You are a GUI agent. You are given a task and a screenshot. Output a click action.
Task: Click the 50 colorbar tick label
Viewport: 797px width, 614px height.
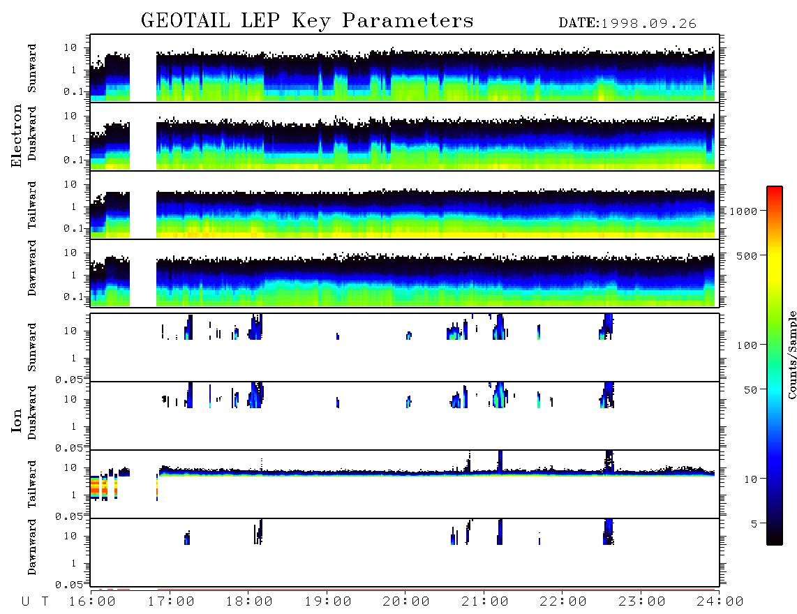point(750,390)
